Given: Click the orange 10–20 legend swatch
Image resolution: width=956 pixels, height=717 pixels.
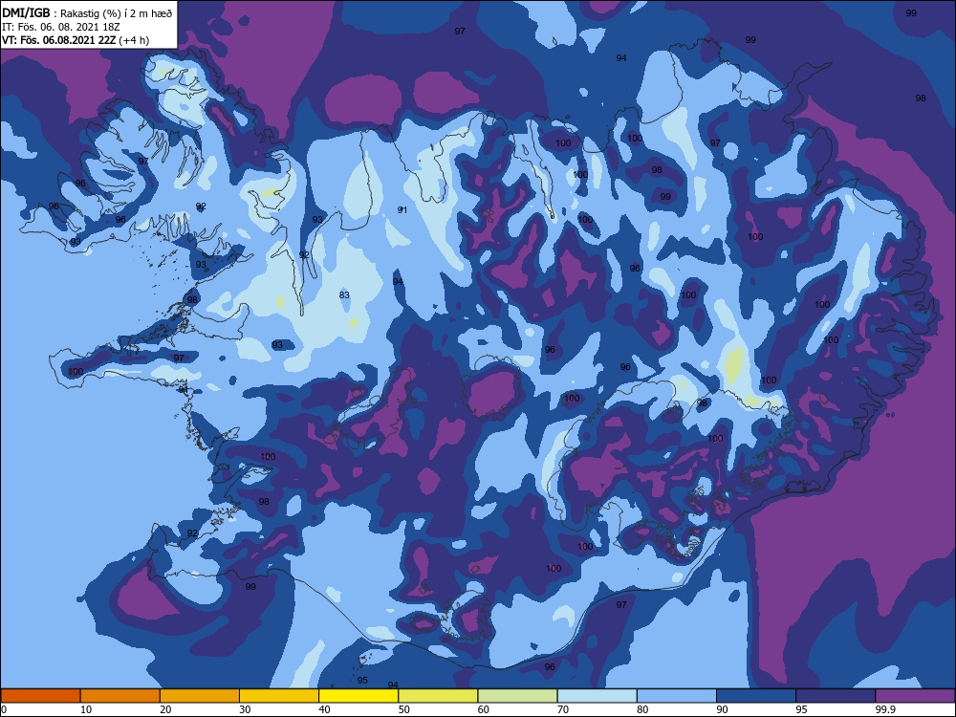Looking at the screenshot, I should (x=120, y=696).
